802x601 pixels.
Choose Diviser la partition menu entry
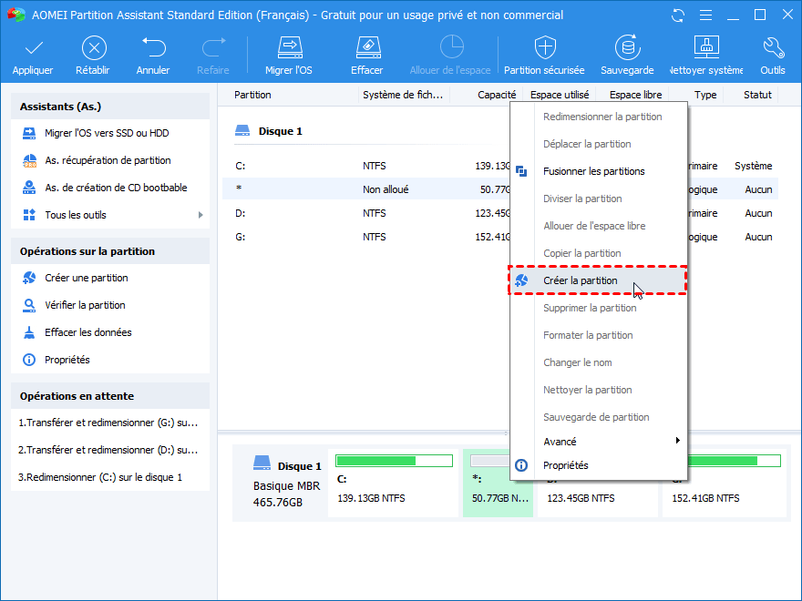click(x=599, y=199)
